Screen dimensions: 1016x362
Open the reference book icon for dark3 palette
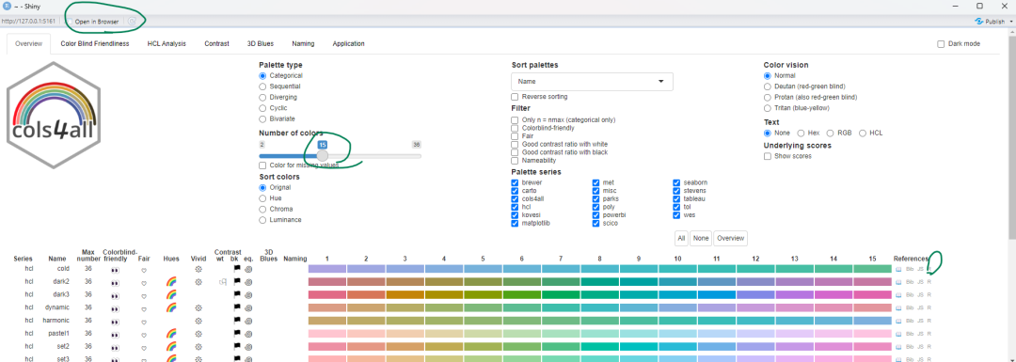click(898, 294)
